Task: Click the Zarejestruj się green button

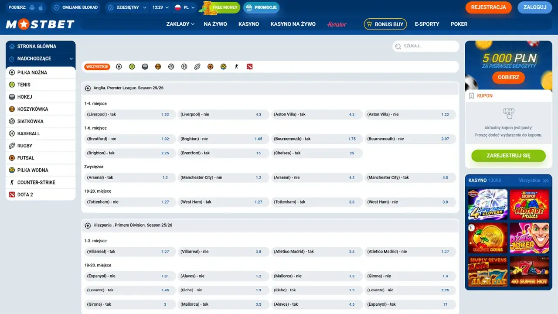Action: point(508,156)
